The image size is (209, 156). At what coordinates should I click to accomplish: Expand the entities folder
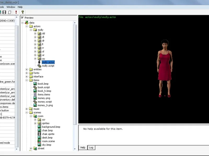(x=27, y=69)
